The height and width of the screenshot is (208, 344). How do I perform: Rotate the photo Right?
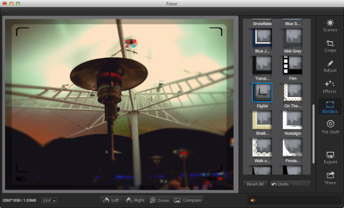pos(136,200)
